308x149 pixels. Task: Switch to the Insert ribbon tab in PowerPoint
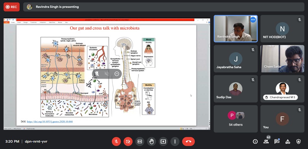pos(19,22)
